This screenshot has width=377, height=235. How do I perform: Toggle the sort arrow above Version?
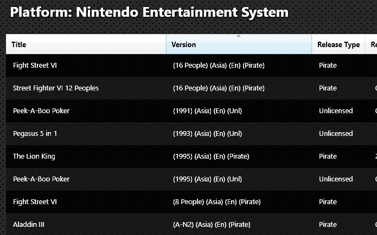point(239,36)
